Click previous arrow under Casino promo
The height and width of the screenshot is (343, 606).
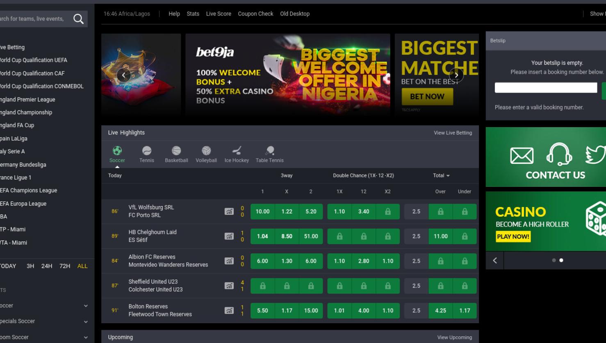[x=495, y=260]
